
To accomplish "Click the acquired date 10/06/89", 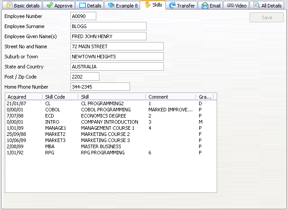I will (16, 140).
